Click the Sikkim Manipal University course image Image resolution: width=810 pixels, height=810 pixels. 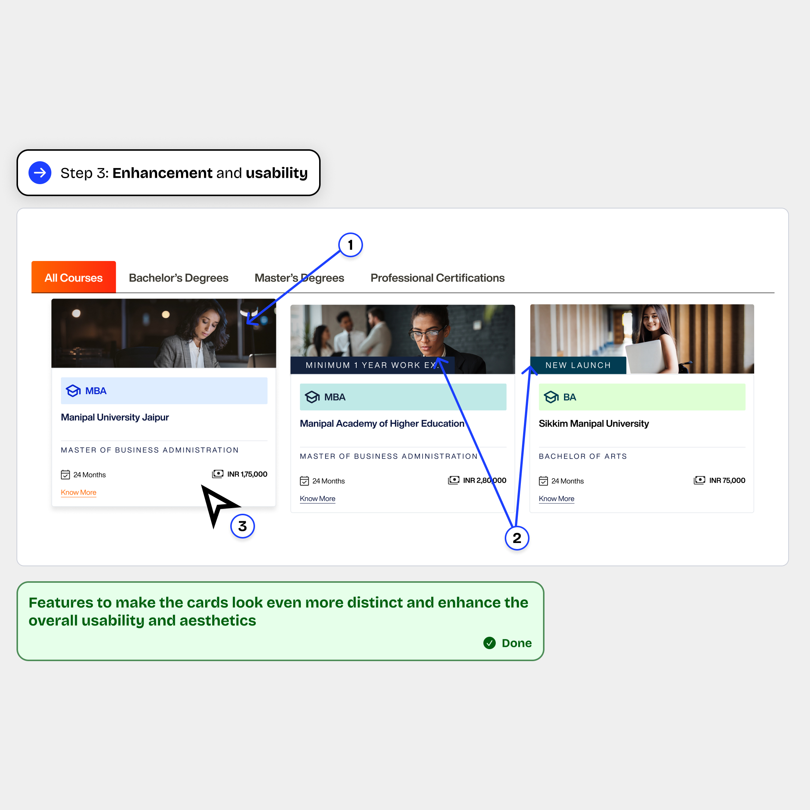[642, 339]
